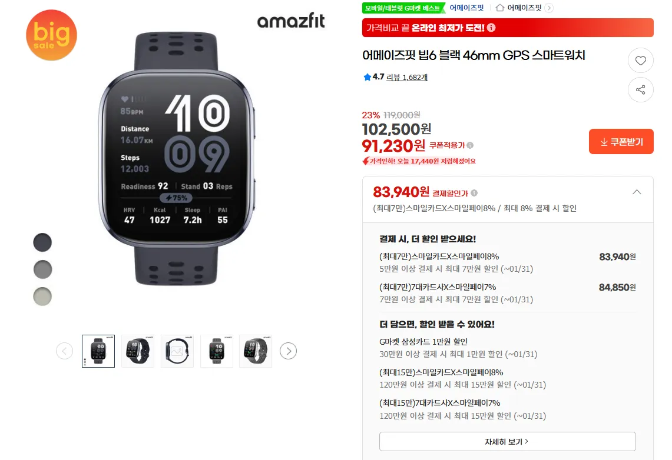Open the store chevron after 어메이즈핏
Screen dimensions: 672x460
point(549,8)
